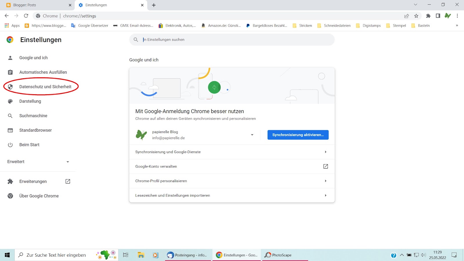
Task: Open the side panel icon in the toolbar
Action: click(438, 16)
